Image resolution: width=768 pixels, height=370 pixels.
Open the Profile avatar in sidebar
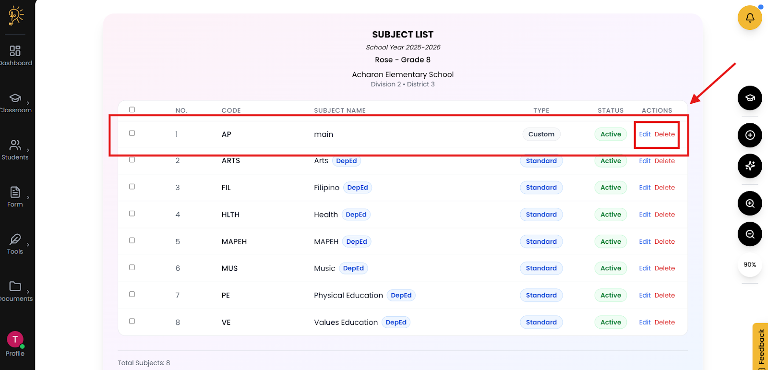point(15,340)
